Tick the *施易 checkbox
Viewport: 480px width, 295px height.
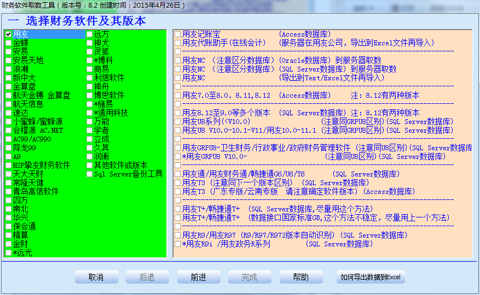coord(89,104)
